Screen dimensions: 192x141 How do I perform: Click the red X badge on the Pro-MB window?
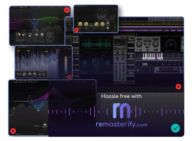click(x=67, y=10)
